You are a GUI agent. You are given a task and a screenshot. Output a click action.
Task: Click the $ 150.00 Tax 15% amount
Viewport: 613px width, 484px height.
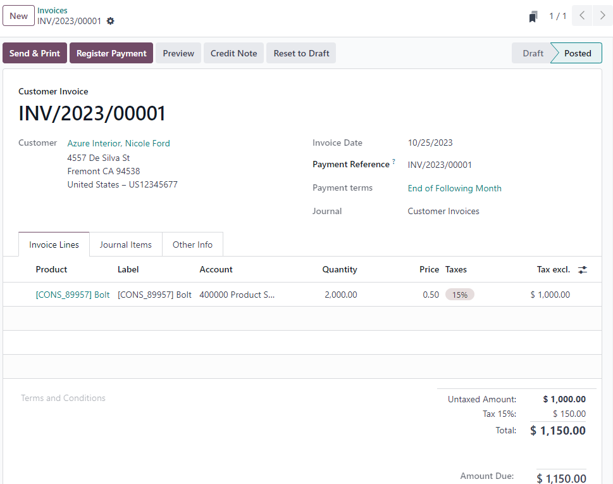569,414
